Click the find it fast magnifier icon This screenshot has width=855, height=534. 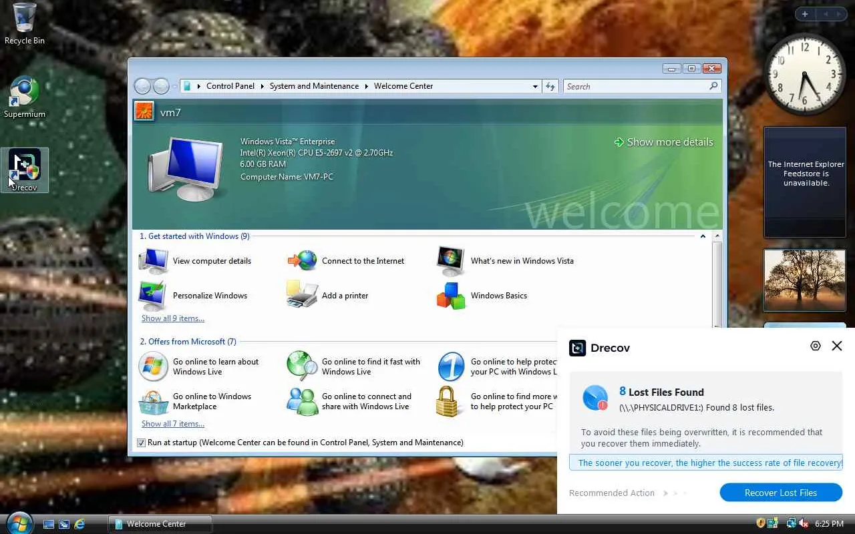[302, 366]
